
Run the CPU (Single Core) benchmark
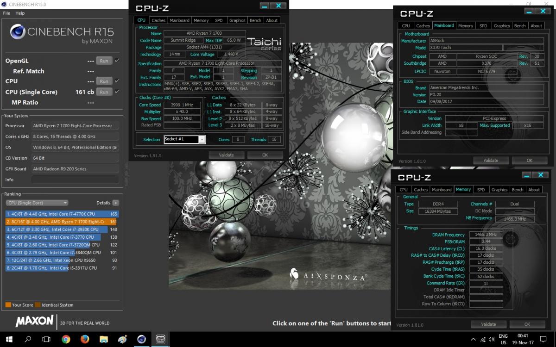click(x=104, y=92)
